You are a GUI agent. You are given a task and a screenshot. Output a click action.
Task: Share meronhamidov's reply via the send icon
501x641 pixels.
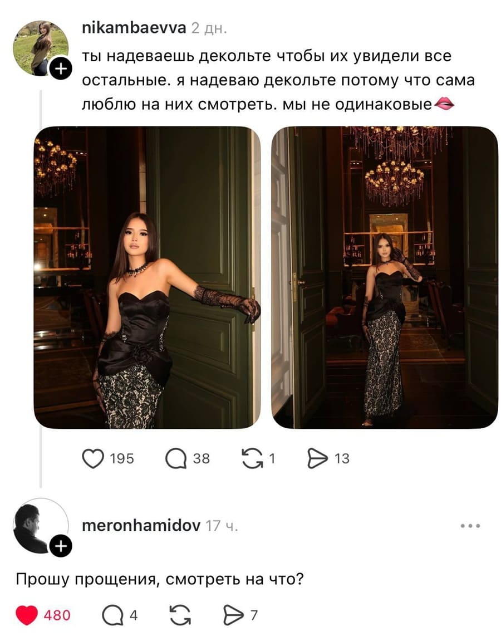point(233,615)
